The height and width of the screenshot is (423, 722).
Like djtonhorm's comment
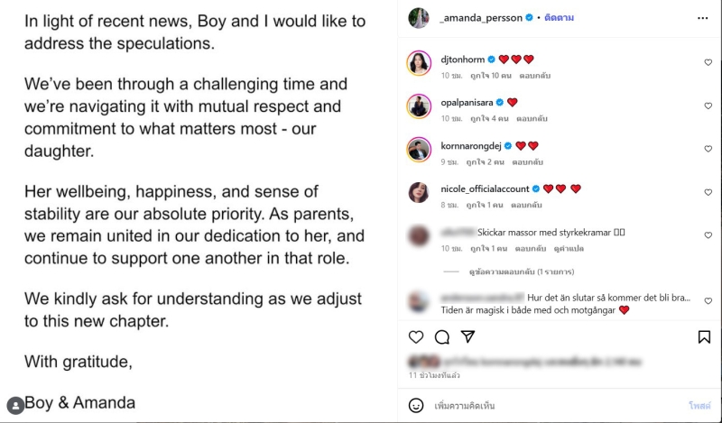click(x=708, y=63)
